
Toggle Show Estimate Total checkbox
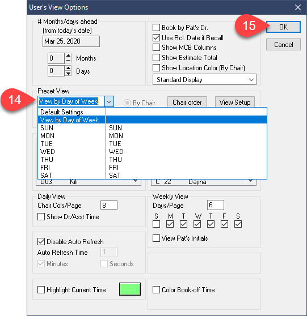156,58
